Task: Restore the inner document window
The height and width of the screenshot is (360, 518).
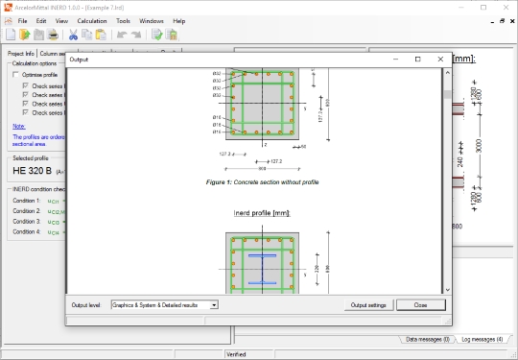Action: [502, 21]
